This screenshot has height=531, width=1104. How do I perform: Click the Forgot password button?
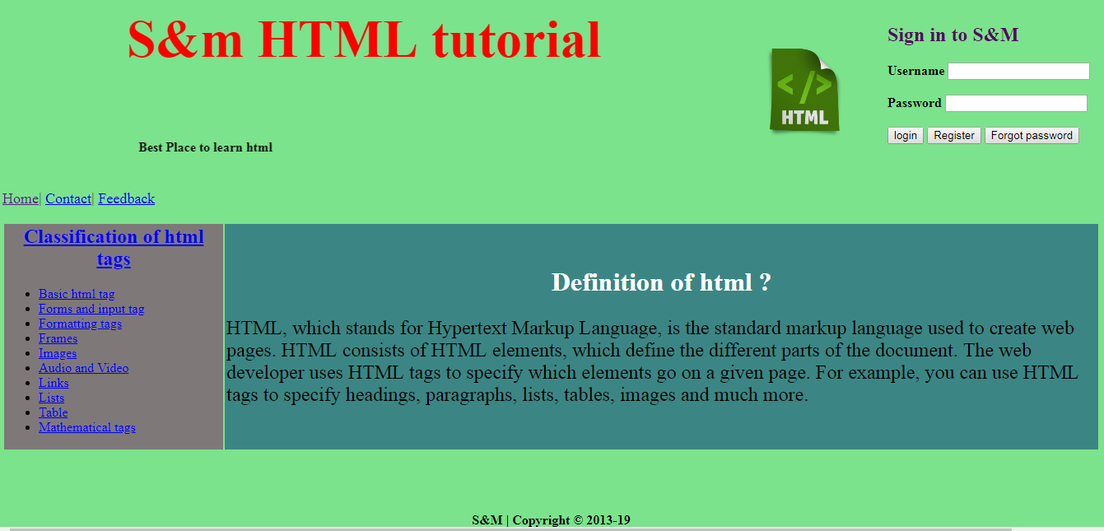tap(1032, 134)
